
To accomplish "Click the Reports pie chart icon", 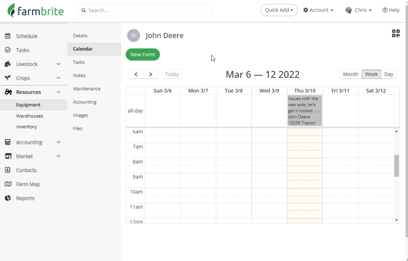I will 8,198.
